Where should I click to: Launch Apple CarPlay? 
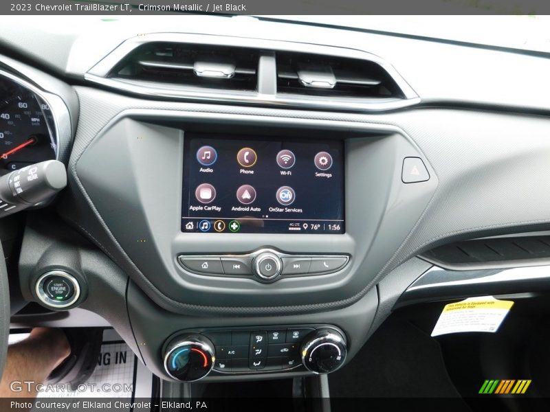(x=205, y=194)
